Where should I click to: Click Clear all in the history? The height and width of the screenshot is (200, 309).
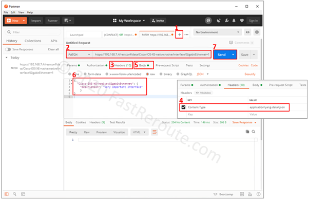coord(53,49)
